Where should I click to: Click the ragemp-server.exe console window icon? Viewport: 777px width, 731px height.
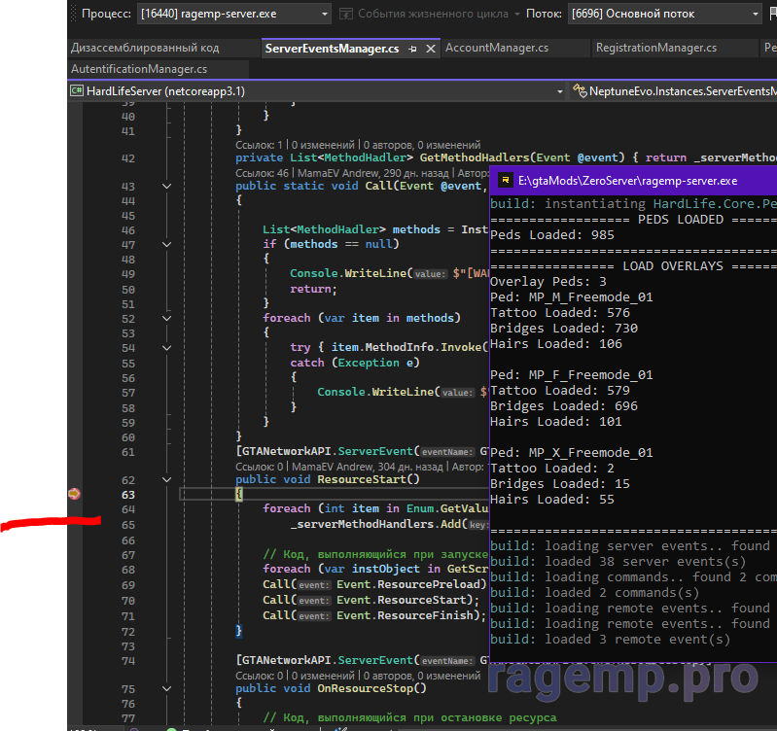(504, 181)
